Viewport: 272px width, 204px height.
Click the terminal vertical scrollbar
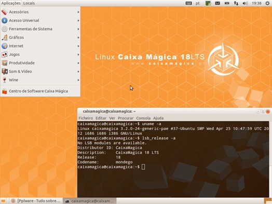(270, 159)
